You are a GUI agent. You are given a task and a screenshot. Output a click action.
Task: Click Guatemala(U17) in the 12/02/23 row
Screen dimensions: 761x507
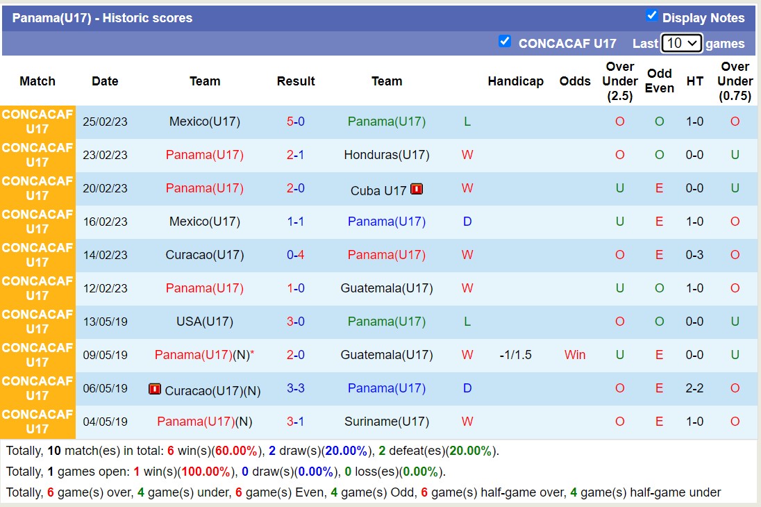pos(386,288)
